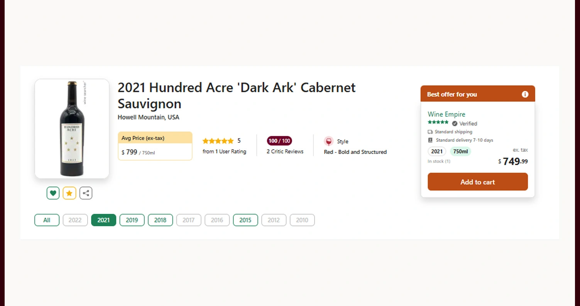This screenshot has width=580, height=306.
Task: Open the Wine Empire merchant link
Action: point(446,114)
